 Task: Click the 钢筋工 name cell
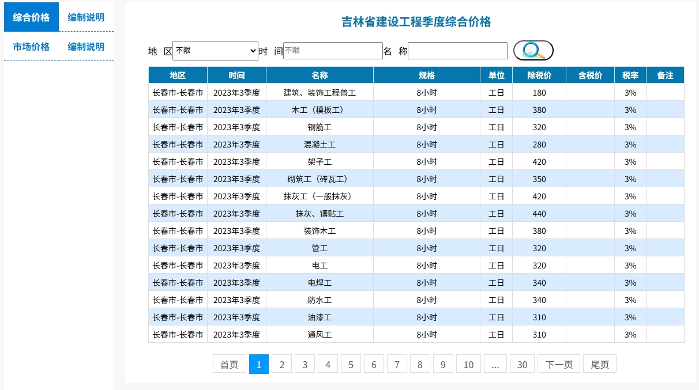click(320, 127)
